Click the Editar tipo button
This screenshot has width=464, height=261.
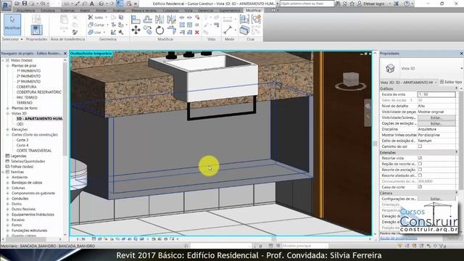click(x=451, y=82)
